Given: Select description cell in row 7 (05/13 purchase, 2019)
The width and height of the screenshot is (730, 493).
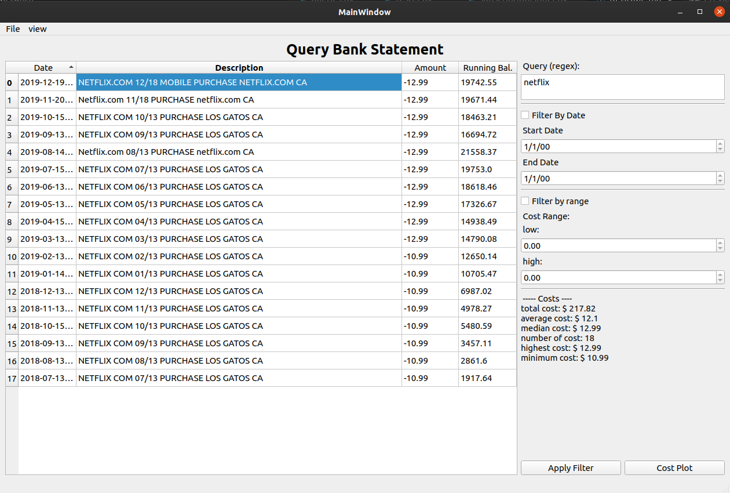Looking at the screenshot, I should [239, 204].
